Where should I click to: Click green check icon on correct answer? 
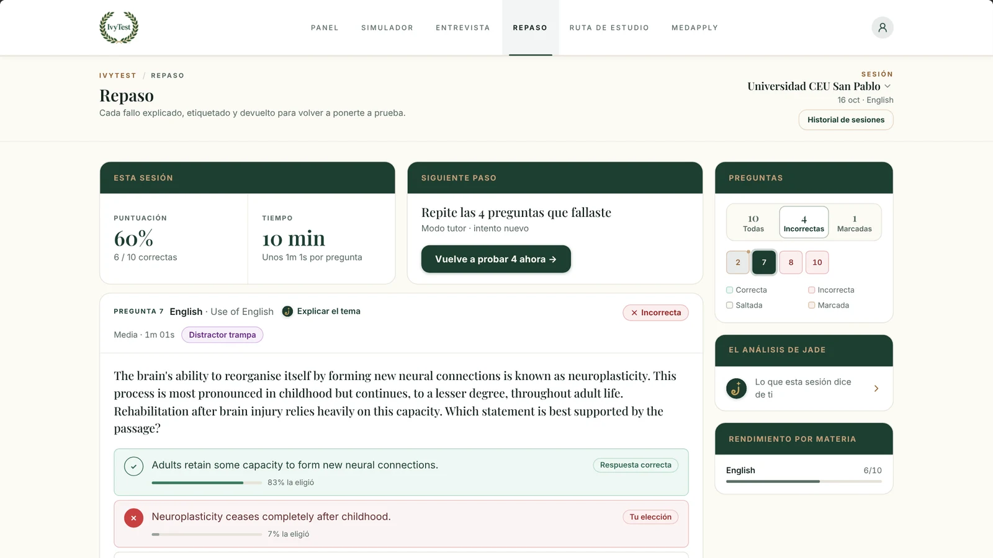(133, 466)
